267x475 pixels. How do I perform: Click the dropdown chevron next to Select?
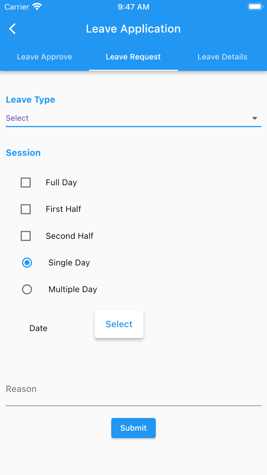pyautogui.click(x=254, y=118)
